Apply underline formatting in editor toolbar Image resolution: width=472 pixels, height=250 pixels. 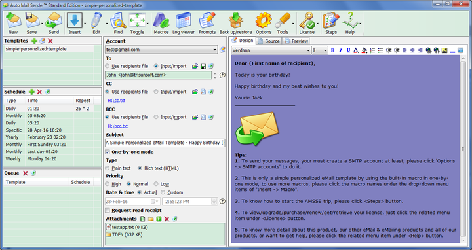348,50
